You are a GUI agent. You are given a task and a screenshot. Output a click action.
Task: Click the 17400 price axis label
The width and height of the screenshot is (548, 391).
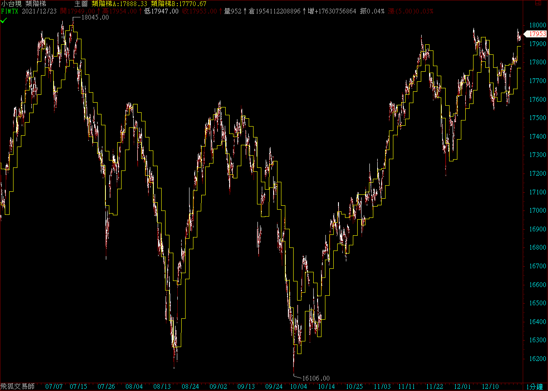pyautogui.click(x=538, y=137)
